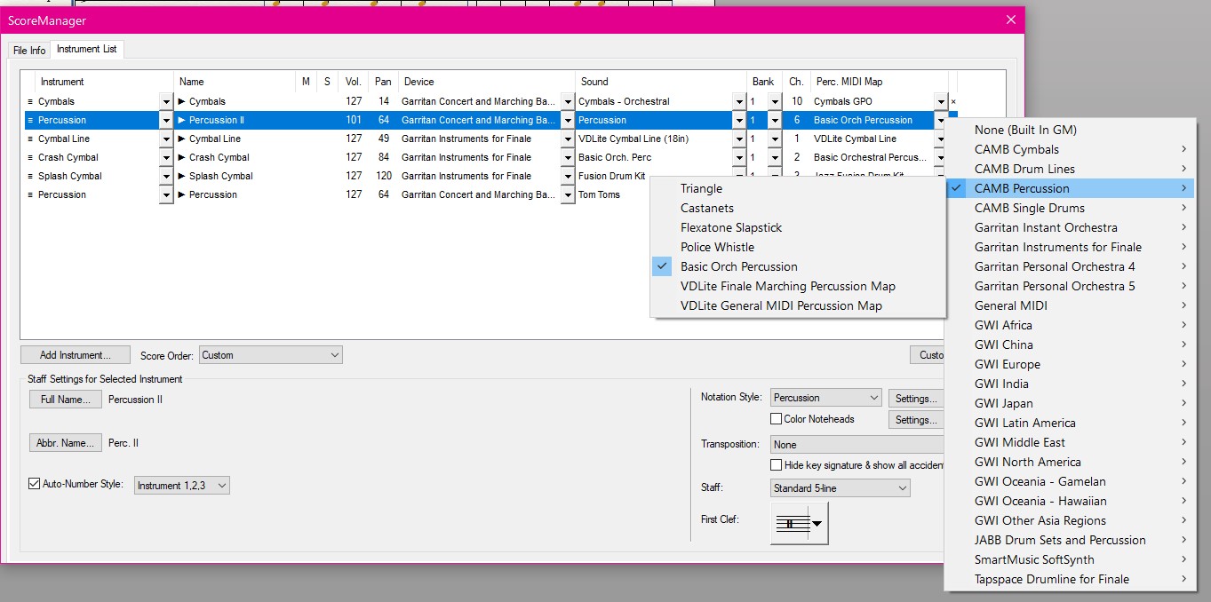Click the Add Instrument button

point(76,355)
